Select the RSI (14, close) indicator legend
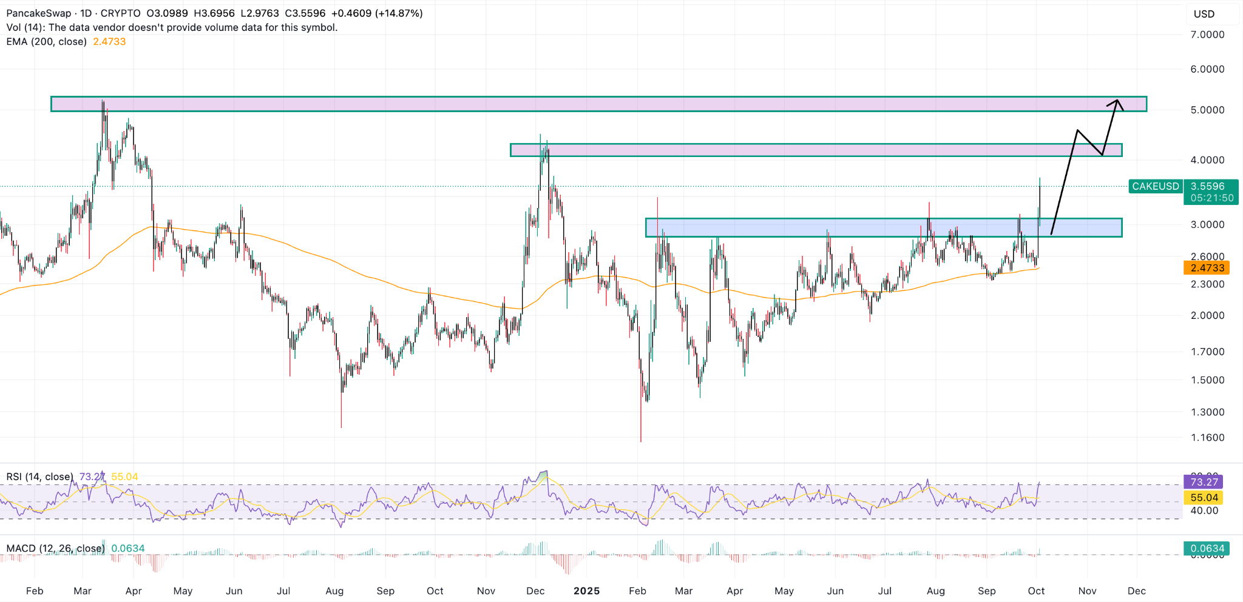The width and height of the screenshot is (1243, 602). coord(39,477)
